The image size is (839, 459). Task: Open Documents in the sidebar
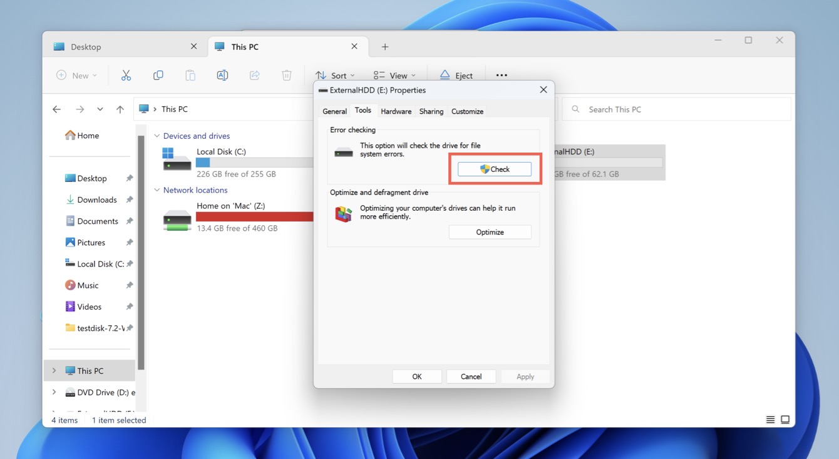tap(91, 221)
